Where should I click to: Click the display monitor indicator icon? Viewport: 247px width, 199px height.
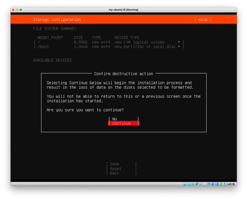click(x=209, y=184)
